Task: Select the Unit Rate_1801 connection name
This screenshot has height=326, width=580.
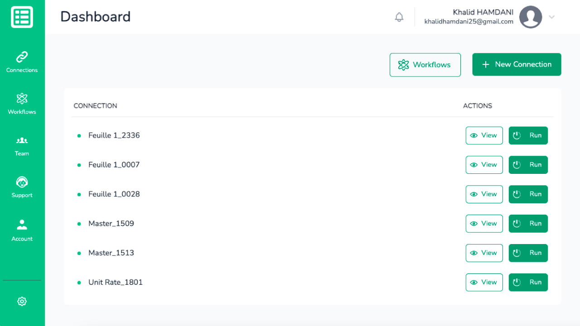Action: pyautogui.click(x=116, y=282)
